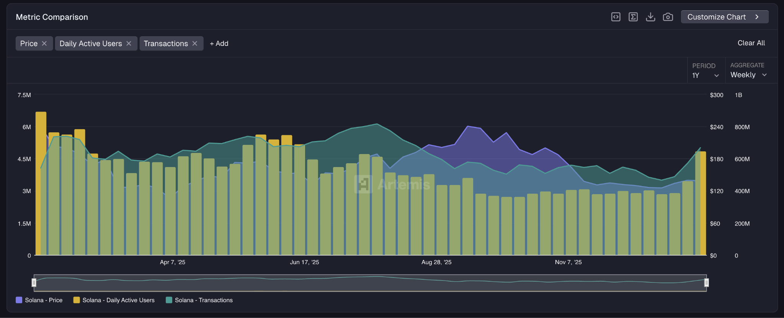Click the Price metric chip label
784x318 pixels.
29,44
